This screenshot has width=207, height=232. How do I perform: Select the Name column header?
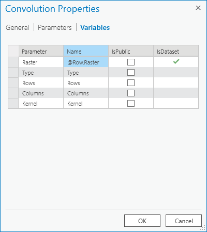(x=86, y=51)
